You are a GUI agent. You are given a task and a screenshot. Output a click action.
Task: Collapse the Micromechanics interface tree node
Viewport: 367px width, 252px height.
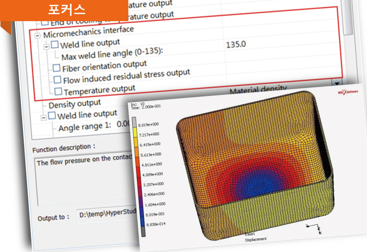pos(37,36)
